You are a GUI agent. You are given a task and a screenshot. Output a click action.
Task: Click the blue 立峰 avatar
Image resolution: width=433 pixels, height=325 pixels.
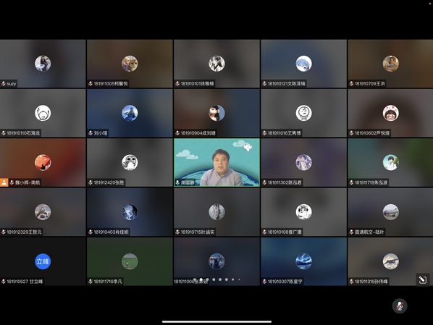pos(43,261)
